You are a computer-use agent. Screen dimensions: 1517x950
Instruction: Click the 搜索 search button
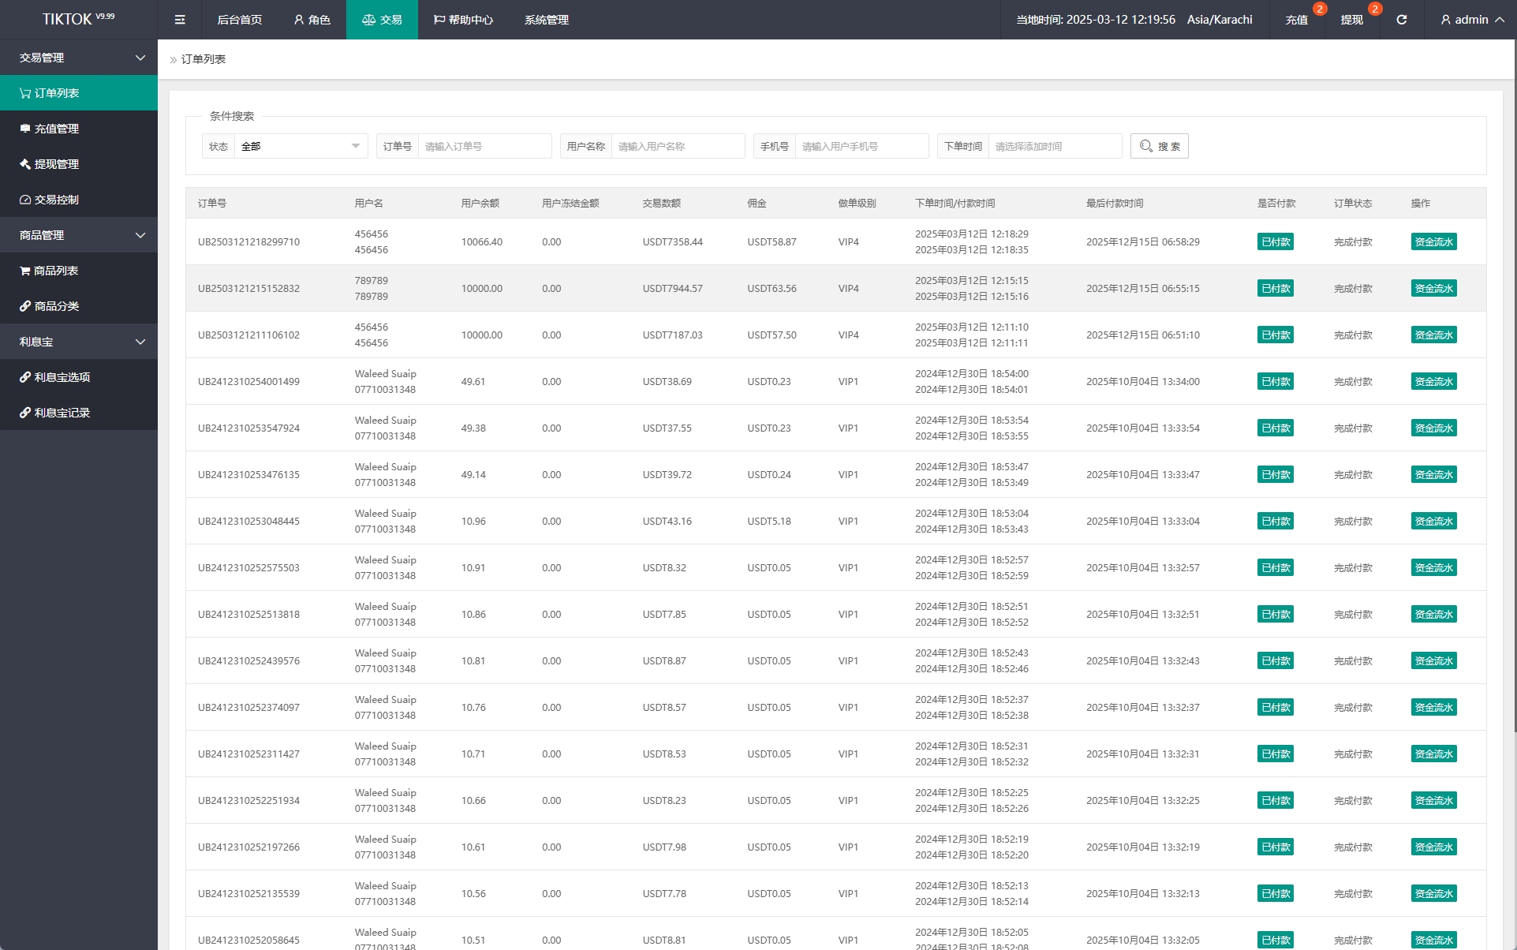pos(1159,146)
